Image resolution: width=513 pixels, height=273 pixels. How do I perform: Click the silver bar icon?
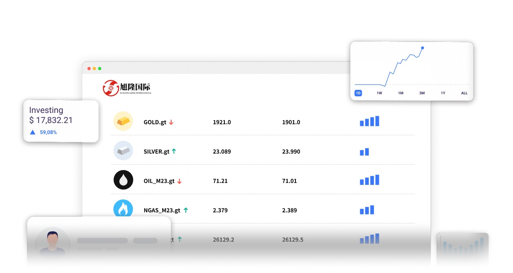tap(123, 151)
